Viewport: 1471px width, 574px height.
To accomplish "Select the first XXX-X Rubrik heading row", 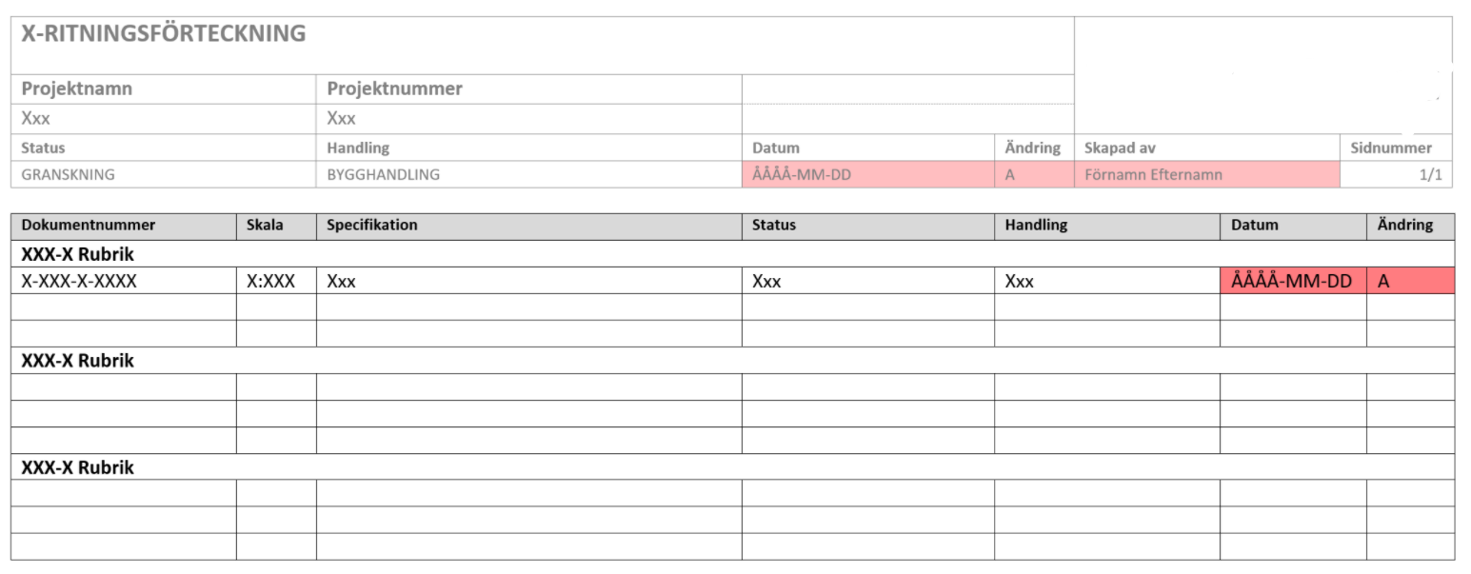I will click(x=733, y=254).
